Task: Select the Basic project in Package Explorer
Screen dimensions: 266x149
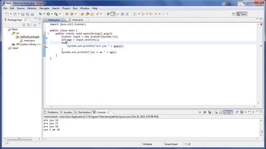Action: tap(15, 29)
